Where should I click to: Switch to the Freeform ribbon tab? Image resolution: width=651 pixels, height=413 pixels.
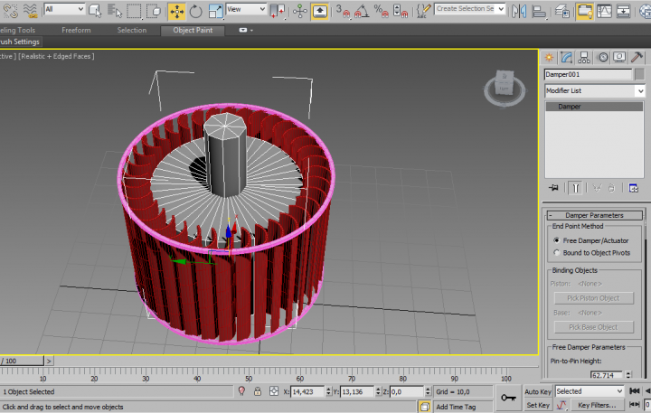point(75,30)
